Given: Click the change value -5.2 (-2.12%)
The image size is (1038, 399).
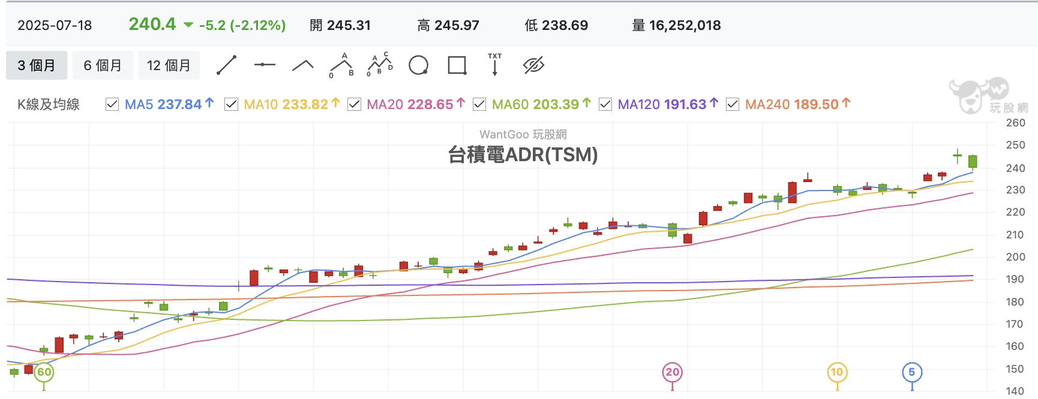Looking at the screenshot, I should pos(242,25).
